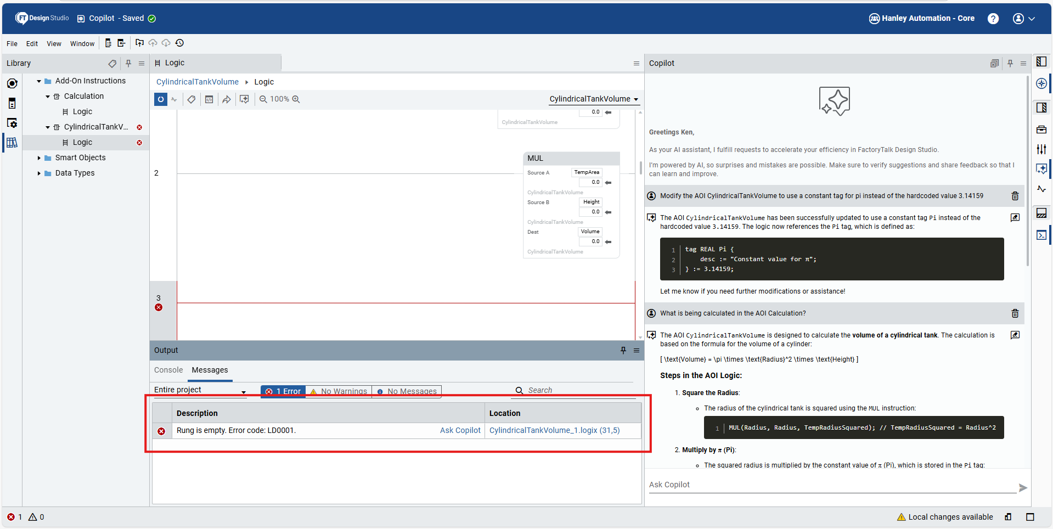This screenshot has width=1053, height=529.
Task: Click the tag icon in Logic toolbar
Action: point(191,99)
